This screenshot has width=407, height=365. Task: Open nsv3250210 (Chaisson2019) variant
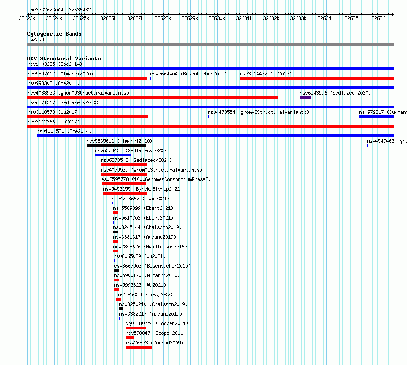(153, 304)
